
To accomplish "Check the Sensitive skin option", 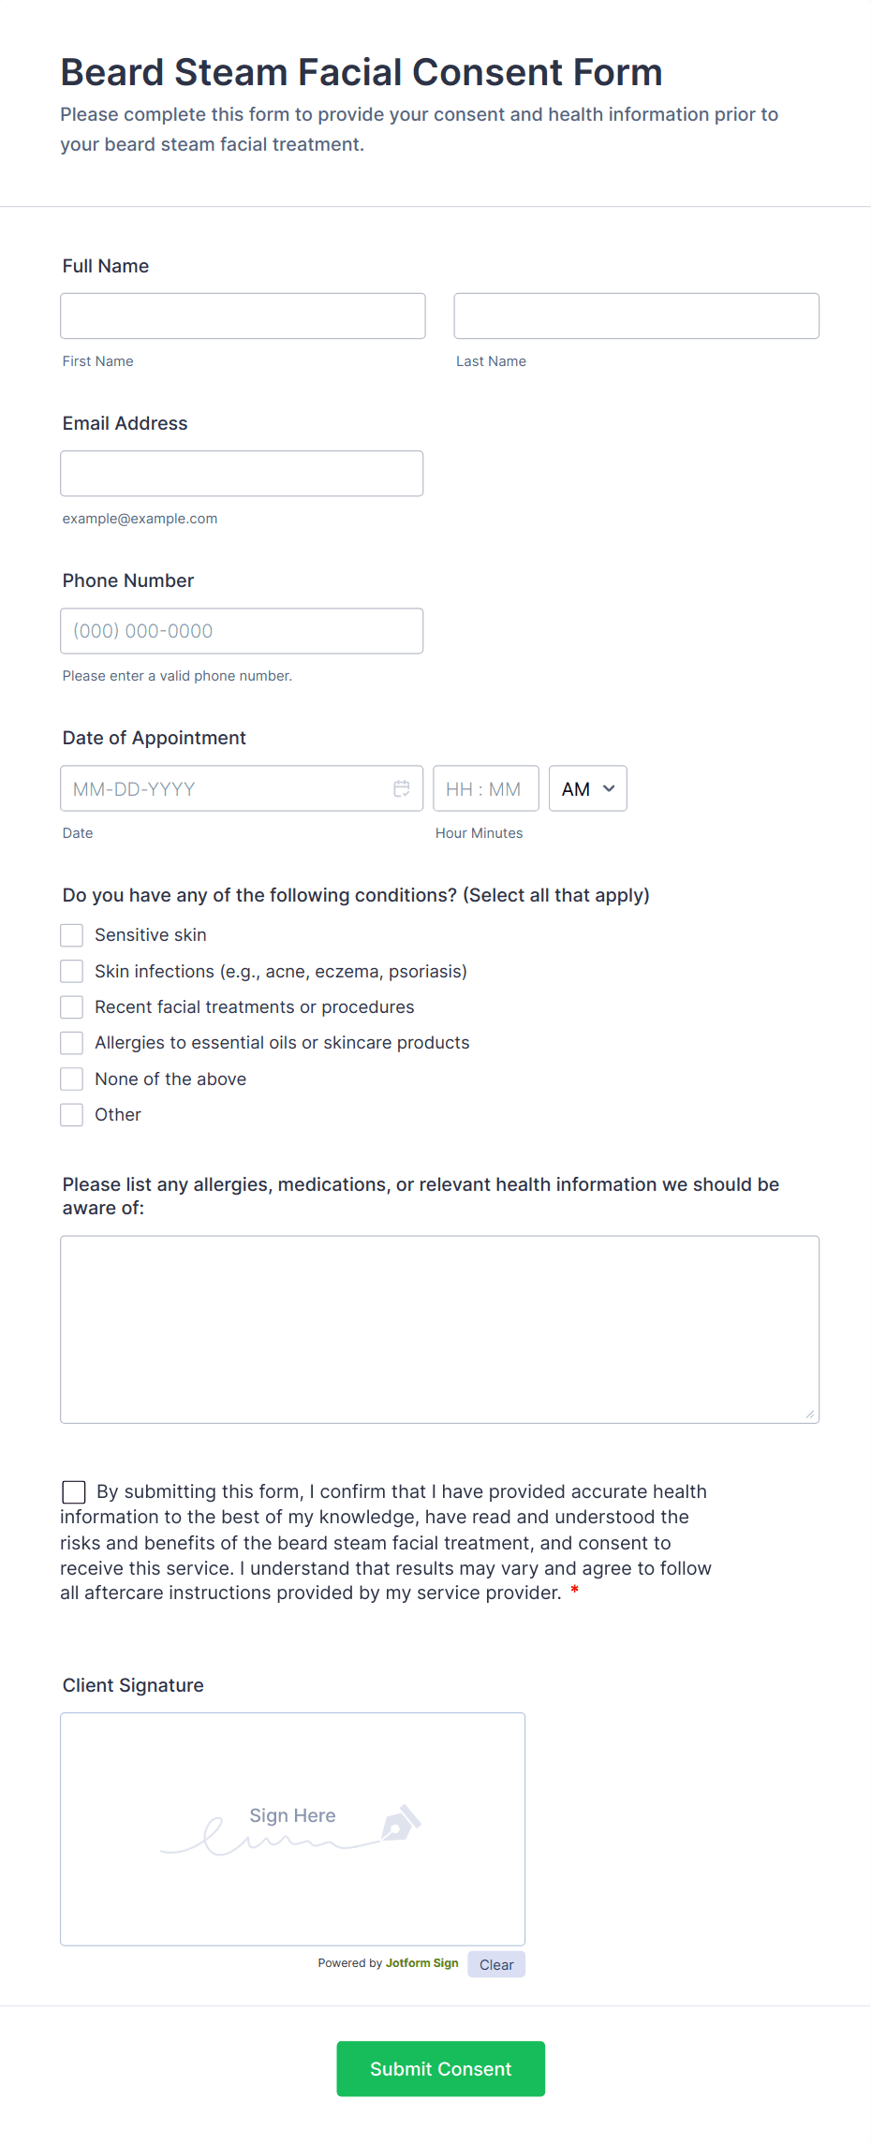I will click(72, 935).
